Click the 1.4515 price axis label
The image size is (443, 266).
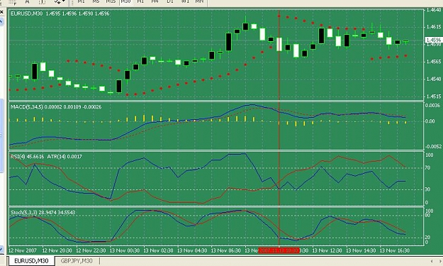pyautogui.click(x=434, y=96)
